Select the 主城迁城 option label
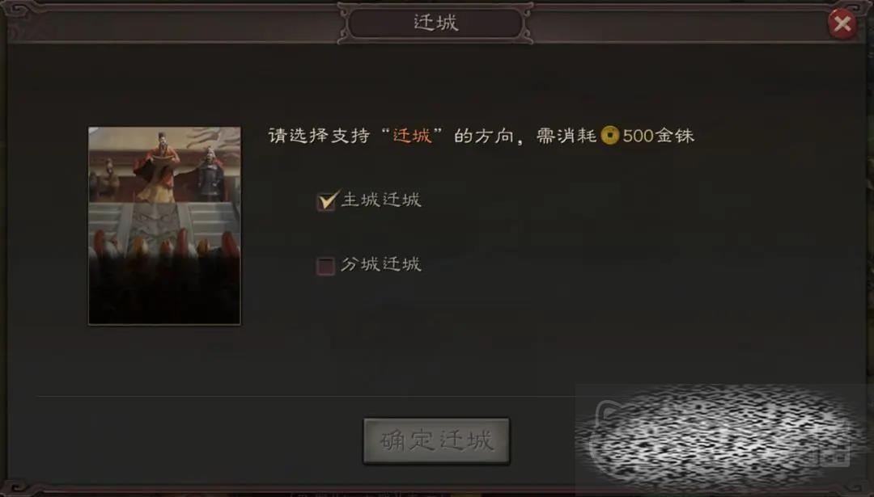The height and width of the screenshot is (497, 874). point(381,200)
